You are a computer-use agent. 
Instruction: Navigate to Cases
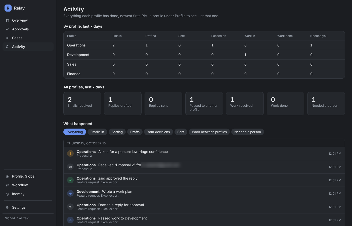coord(28,38)
